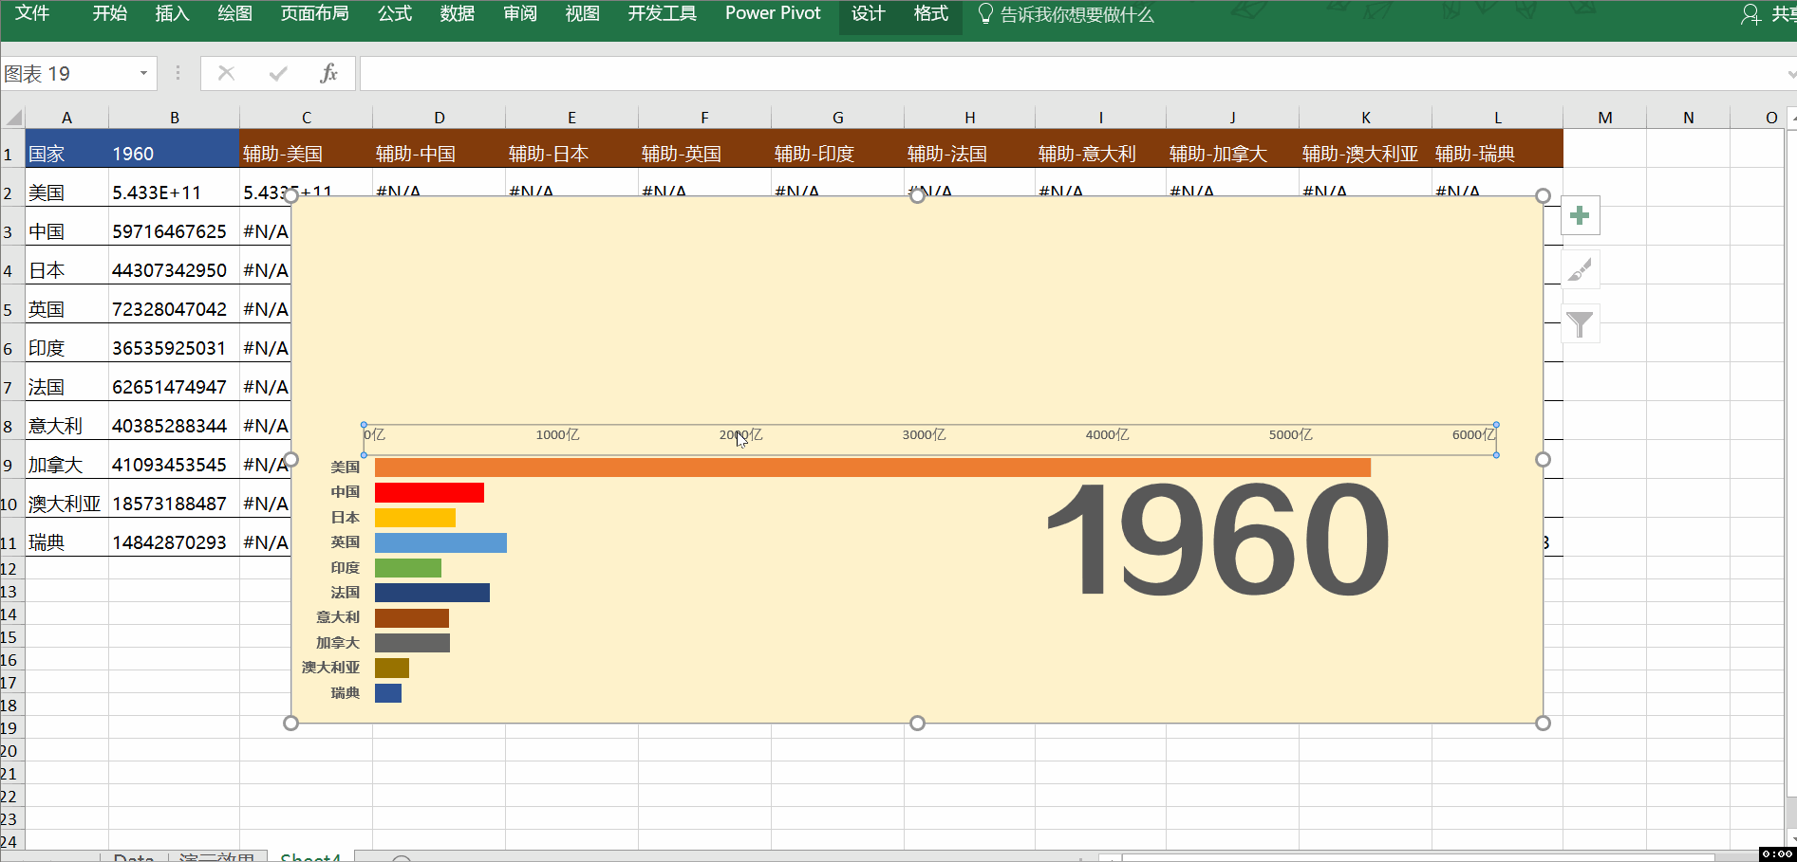Switch to the 视图 ribbon tab
This screenshot has width=1797, height=862.
583,13
